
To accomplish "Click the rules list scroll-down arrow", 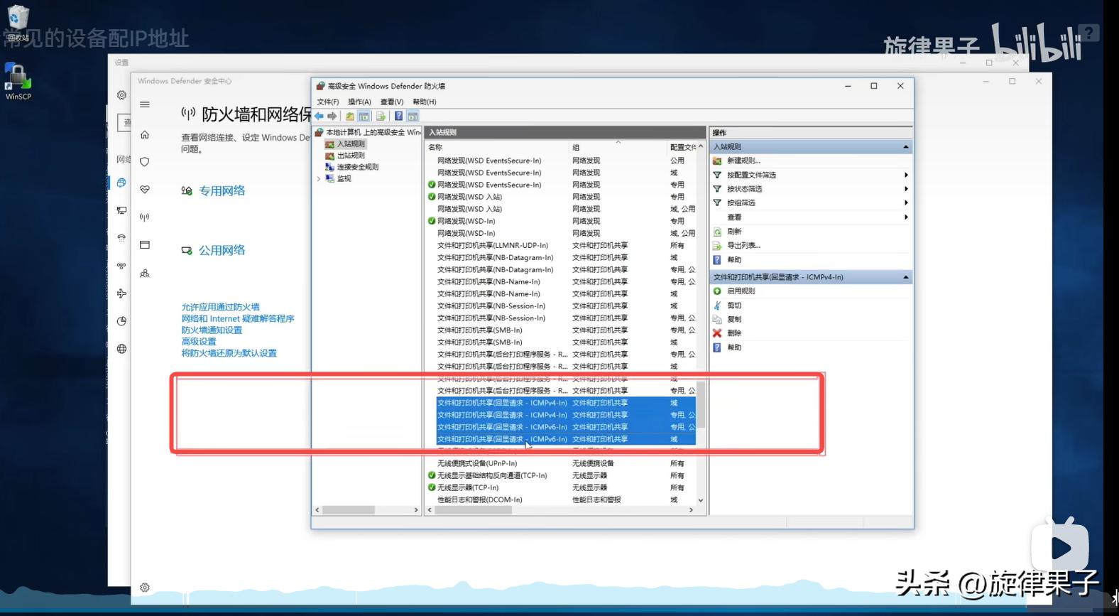I will point(701,500).
